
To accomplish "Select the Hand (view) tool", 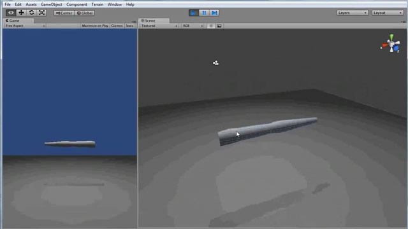I will point(11,13).
